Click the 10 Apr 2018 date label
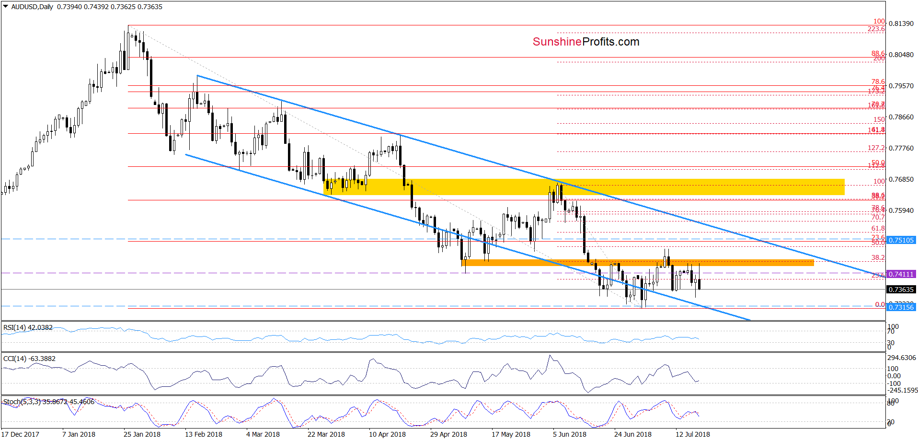918x441 pixels. pos(387,434)
